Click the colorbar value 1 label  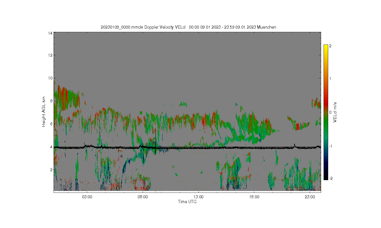[330, 79]
